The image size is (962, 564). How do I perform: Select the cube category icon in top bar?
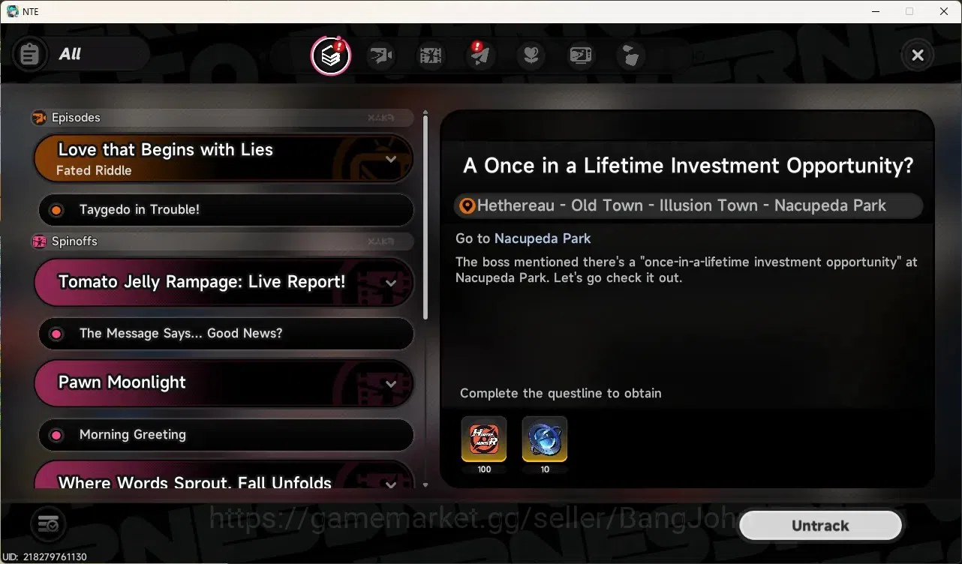point(631,55)
